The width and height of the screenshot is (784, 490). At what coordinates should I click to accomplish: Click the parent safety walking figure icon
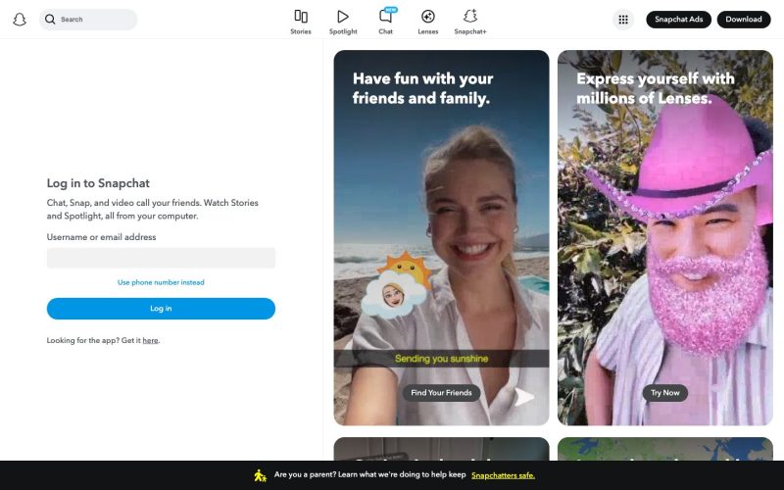point(260,475)
